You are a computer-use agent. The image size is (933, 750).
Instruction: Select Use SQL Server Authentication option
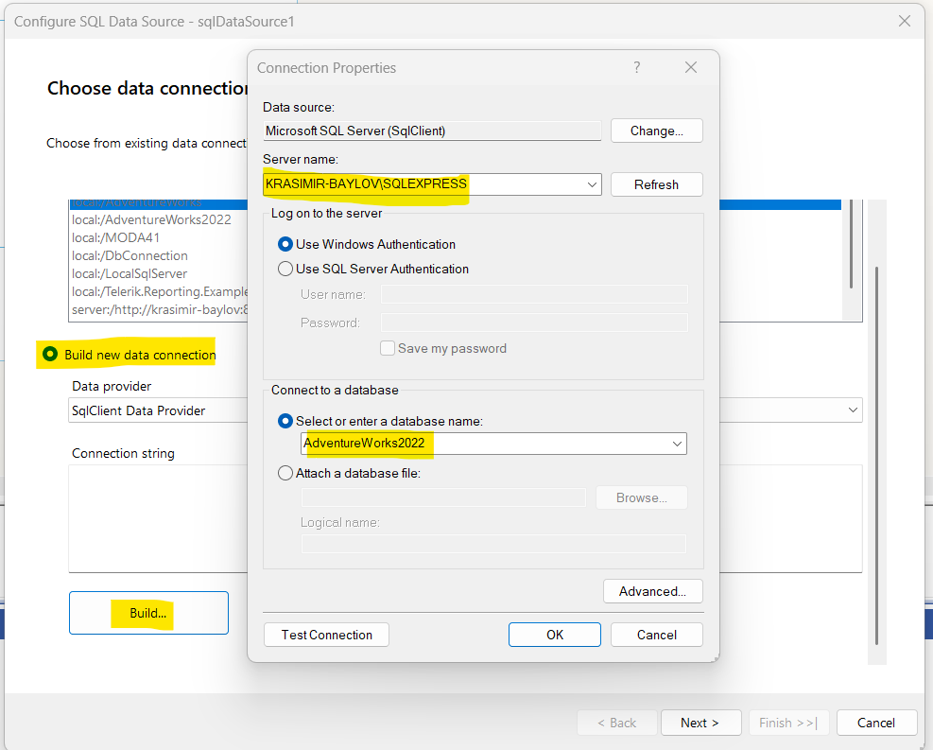pyautogui.click(x=285, y=269)
